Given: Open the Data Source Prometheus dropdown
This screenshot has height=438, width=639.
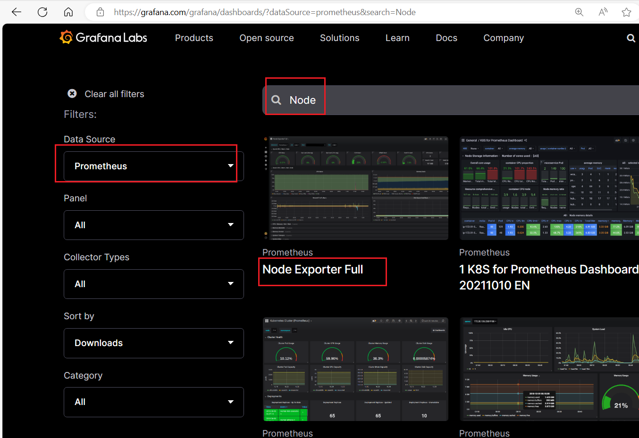Looking at the screenshot, I should (x=154, y=166).
